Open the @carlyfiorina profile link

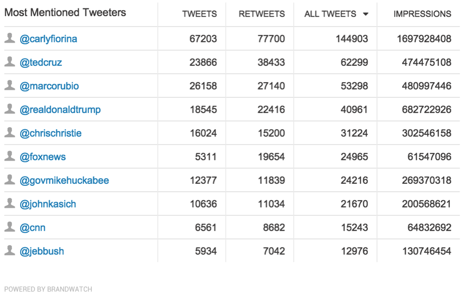pyautogui.click(x=48, y=39)
